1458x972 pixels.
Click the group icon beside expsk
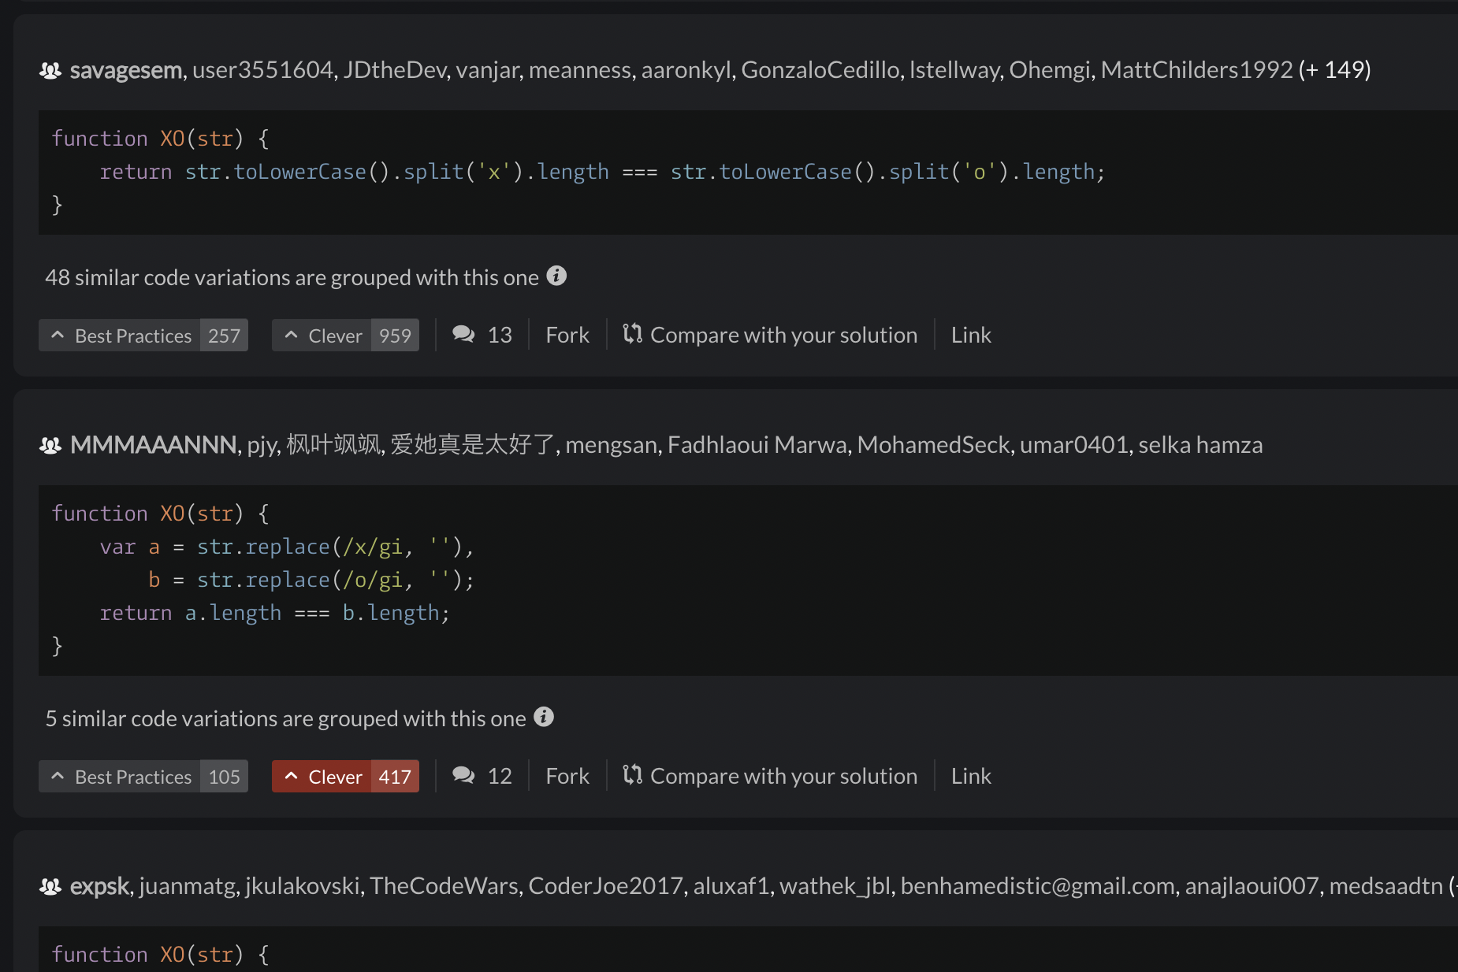(x=50, y=887)
